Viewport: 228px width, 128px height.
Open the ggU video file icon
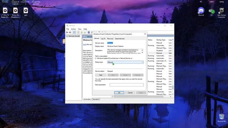point(26,12)
